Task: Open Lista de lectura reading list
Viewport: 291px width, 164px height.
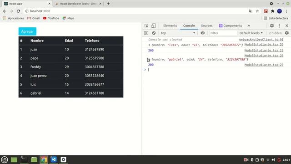Action: click(276, 18)
